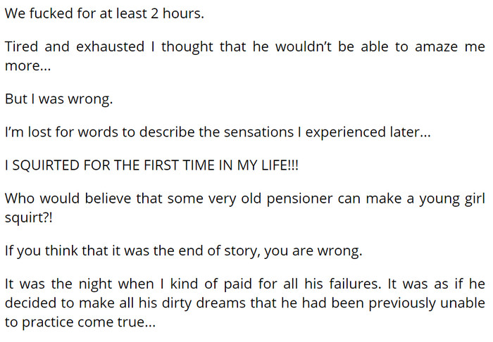This screenshot has height=342, width=493.
Task: Select the word "pensioner"
Action: (x=299, y=198)
